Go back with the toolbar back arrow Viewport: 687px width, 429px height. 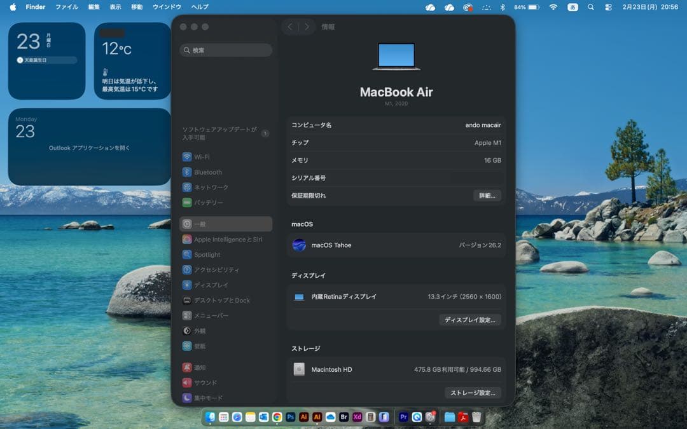290,27
